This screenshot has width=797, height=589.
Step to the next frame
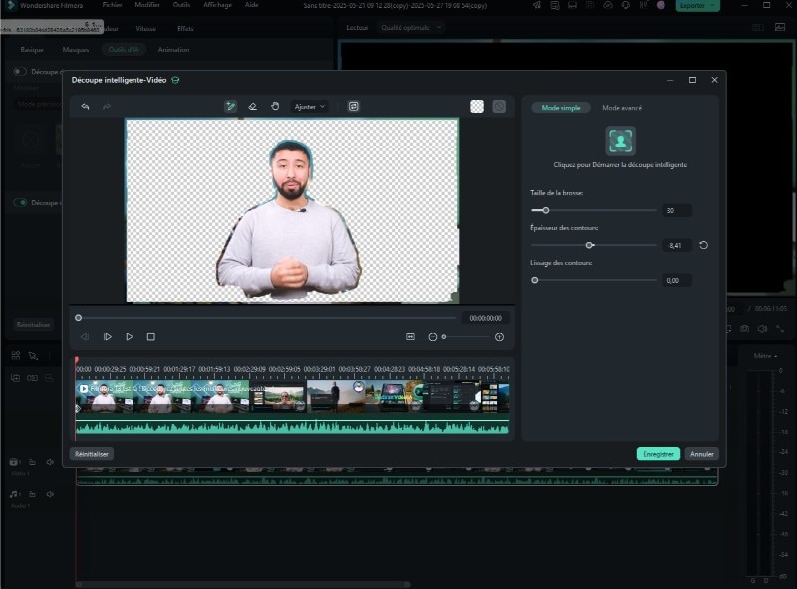(108, 337)
